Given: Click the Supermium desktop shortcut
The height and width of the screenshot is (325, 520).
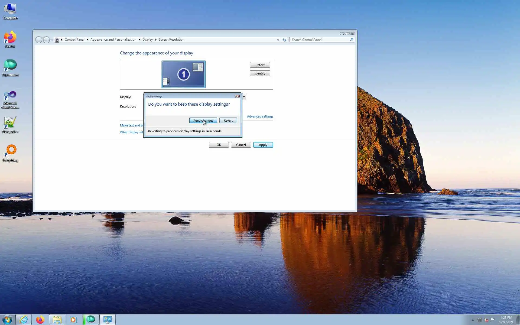Looking at the screenshot, I should pyautogui.click(x=10, y=68).
